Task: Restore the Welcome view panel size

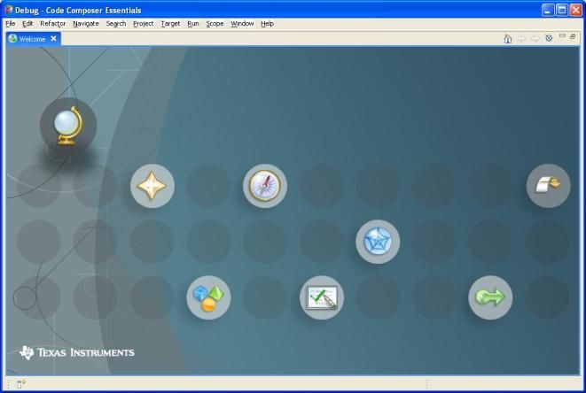Action: 573,36
